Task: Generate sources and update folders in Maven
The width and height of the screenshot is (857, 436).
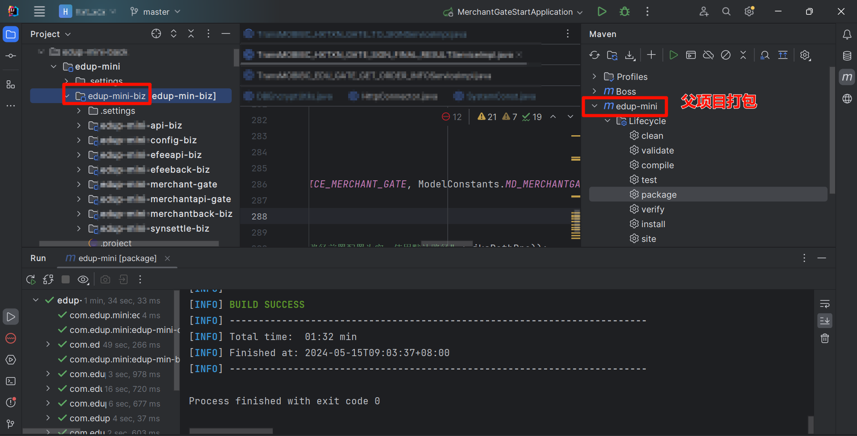Action: (x=612, y=55)
